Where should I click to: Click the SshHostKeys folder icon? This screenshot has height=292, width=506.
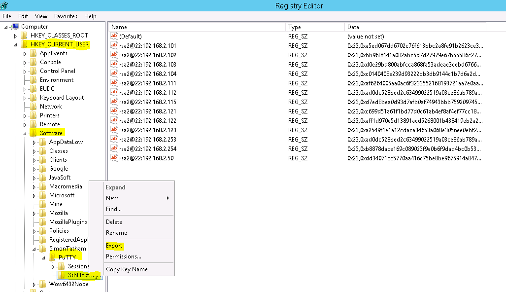pyautogui.click(x=63, y=275)
